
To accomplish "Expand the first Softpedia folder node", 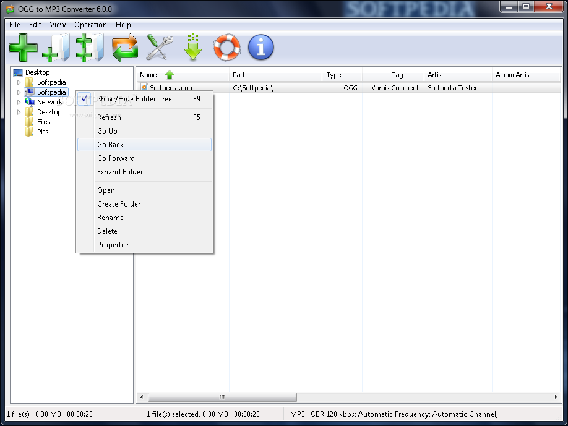I will click(x=19, y=82).
